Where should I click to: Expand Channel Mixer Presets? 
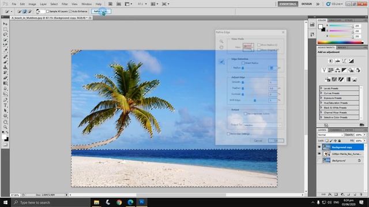[321, 113]
